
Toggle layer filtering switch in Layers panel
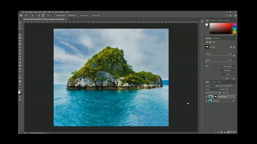230,85
